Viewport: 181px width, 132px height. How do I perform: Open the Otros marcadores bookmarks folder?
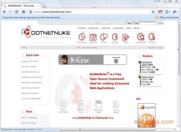[x=167, y=18]
